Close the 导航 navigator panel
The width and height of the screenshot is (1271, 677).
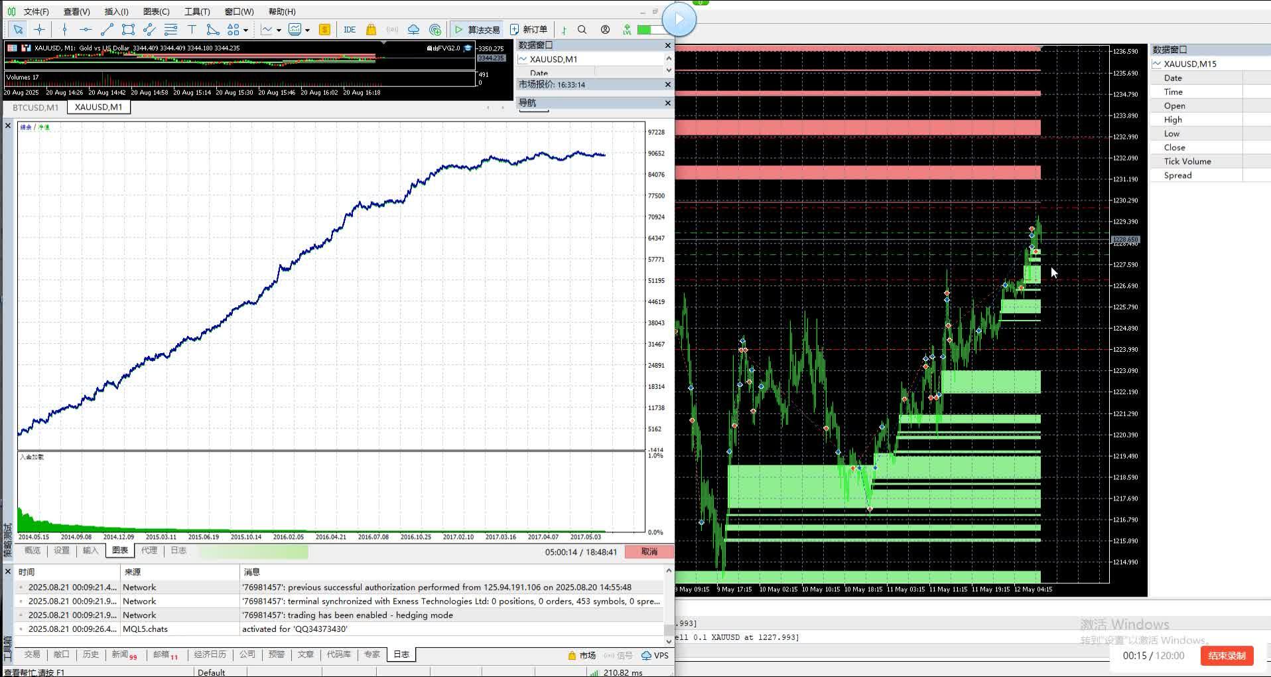[x=668, y=103]
